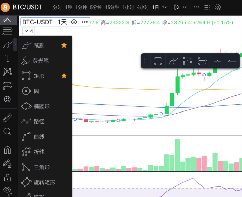Image resolution: width=242 pixels, height=197 pixels.
Task: Open the pattern tools icon in sidebar
Action: 8,72
